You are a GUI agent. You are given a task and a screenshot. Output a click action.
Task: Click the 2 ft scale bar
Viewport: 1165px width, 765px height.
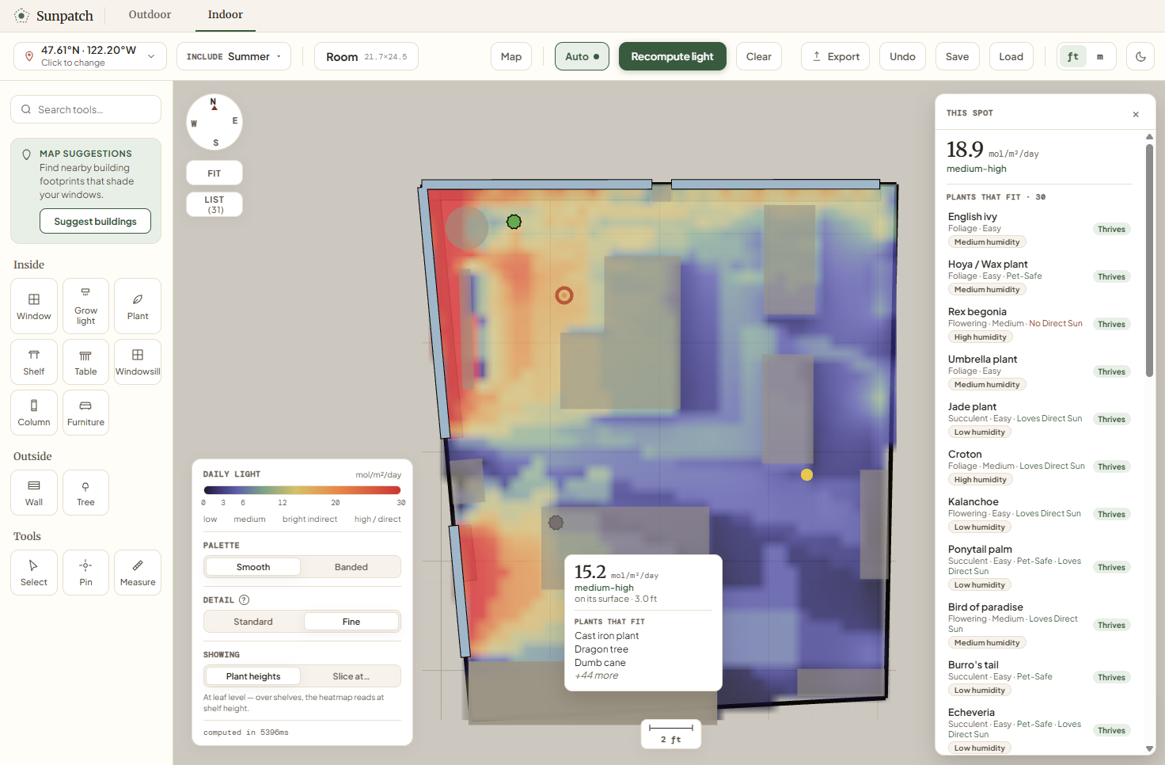(671, 734)
